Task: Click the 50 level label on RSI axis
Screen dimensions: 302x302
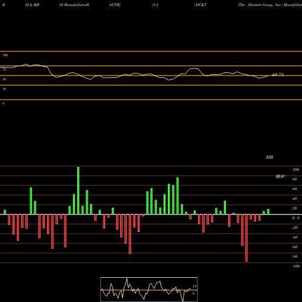Action: (x=4, y=79)
